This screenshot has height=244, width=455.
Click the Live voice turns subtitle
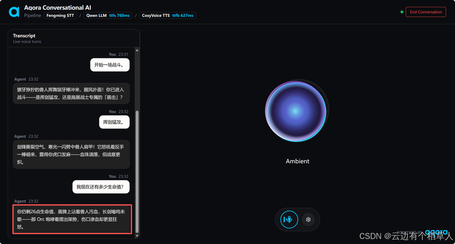27,42
